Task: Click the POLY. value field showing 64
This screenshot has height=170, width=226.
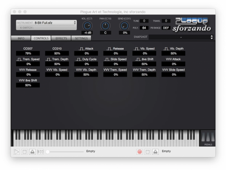Action: tap(144, 28)
